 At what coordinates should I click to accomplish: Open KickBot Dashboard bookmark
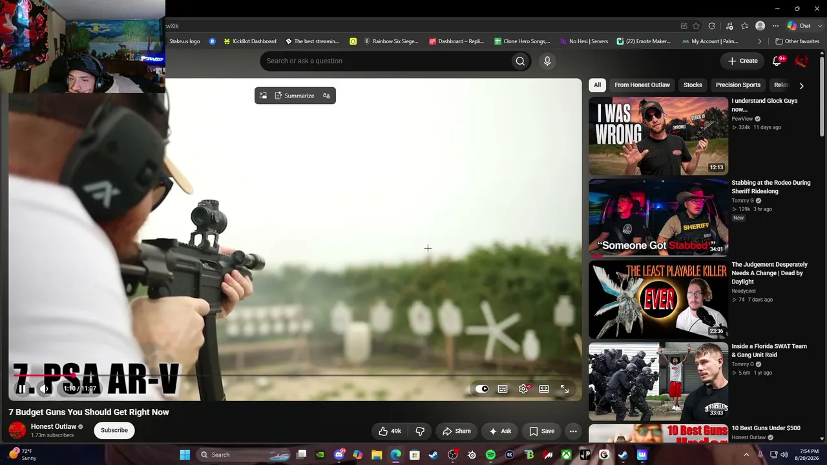250,41
